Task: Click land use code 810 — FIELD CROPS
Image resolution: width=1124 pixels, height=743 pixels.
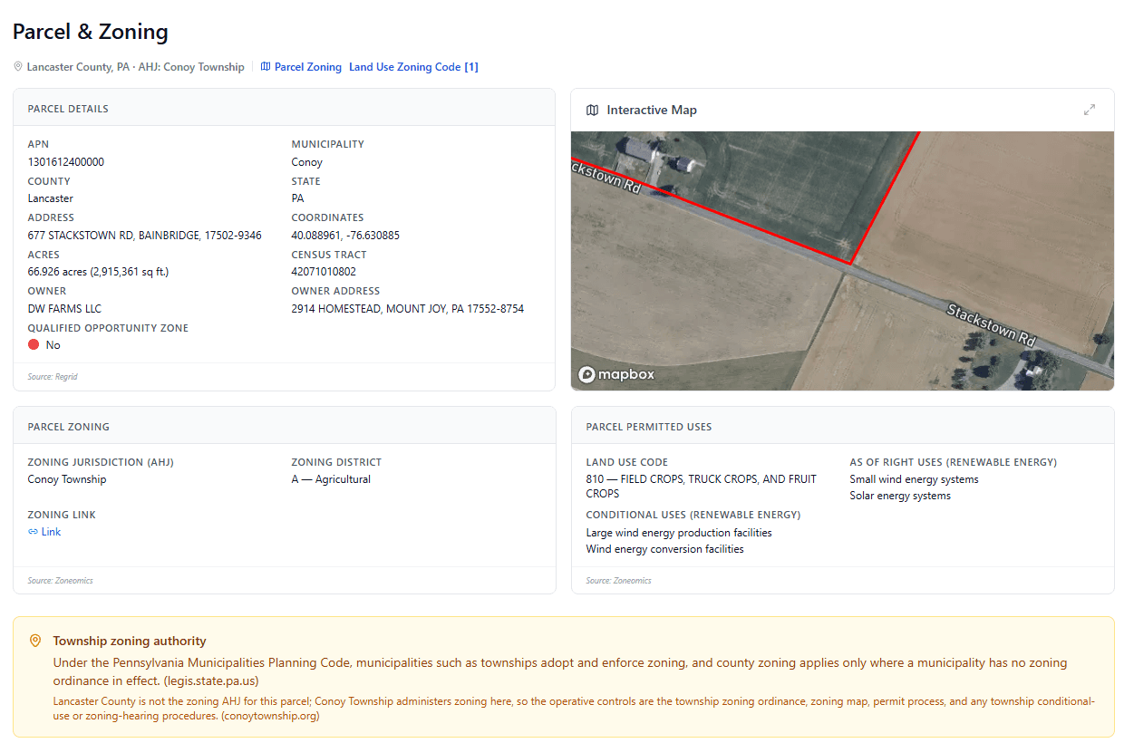Action: 702,487
